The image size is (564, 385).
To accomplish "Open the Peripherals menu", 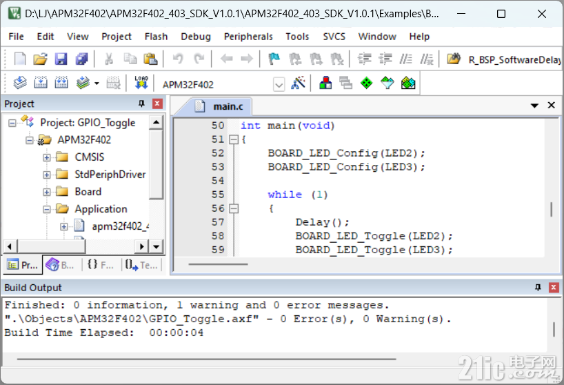I will pyautogui.click(x=248, y=37).
